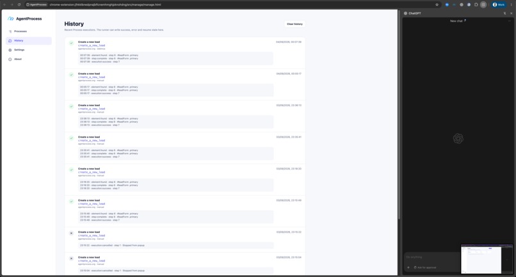The height and width of the screenshot is (277, 516).
Task: Open the Chrome three-dot menu
Action: (511, 4)
